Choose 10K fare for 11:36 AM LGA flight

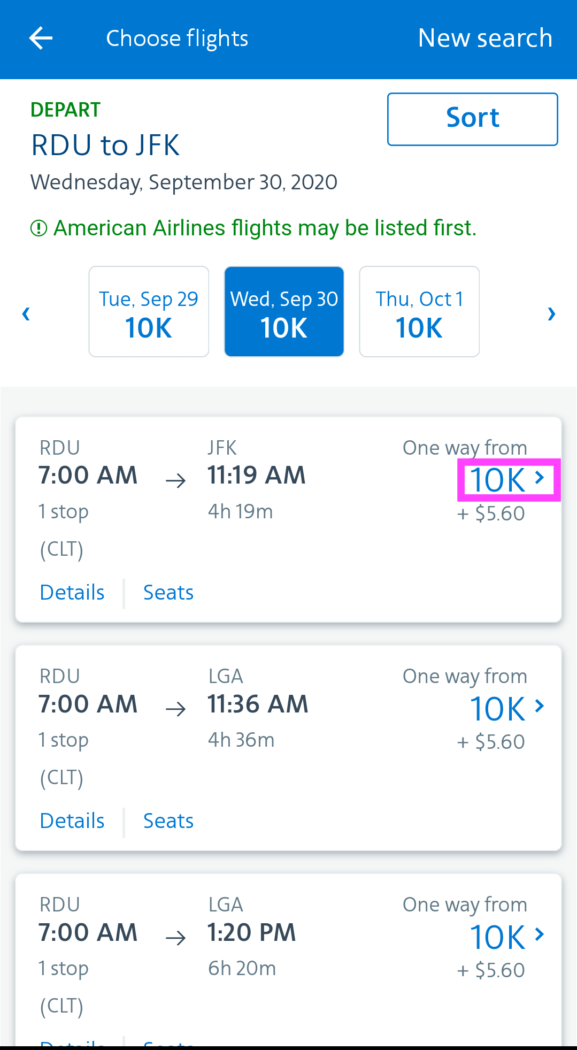507,708
